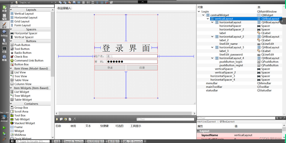Click the green Run button
Screen dimensions: 286x143
click(x=4, y=128)
